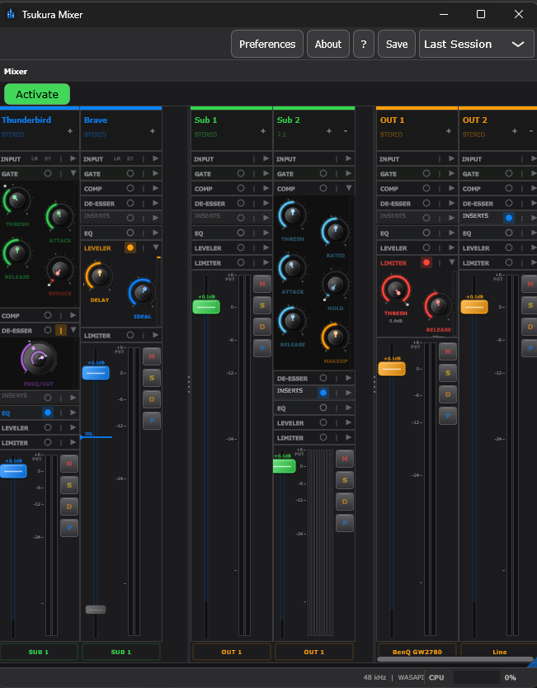
Task: Save the current session
Action: tap(397, 44)
